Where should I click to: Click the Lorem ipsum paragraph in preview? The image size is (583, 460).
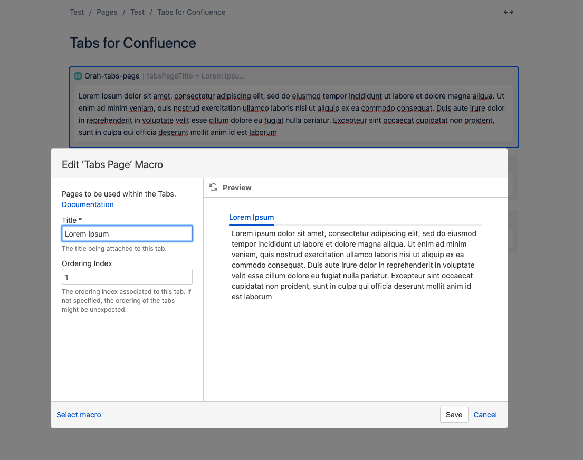click(x=353, y=265)
